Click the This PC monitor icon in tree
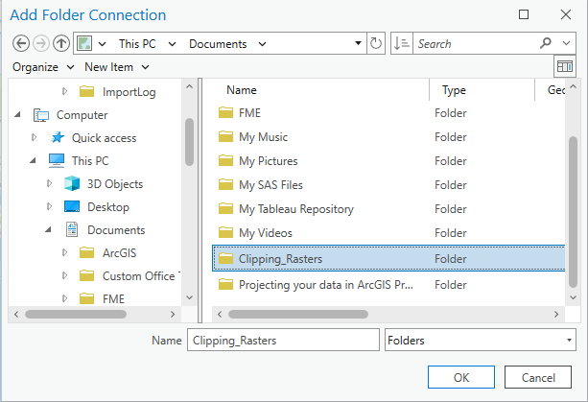The image size is (588, 402). [x=57, y=160]
